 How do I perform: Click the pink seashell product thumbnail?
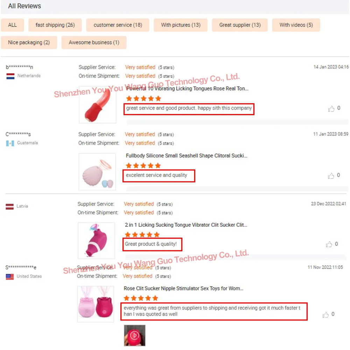97,171
